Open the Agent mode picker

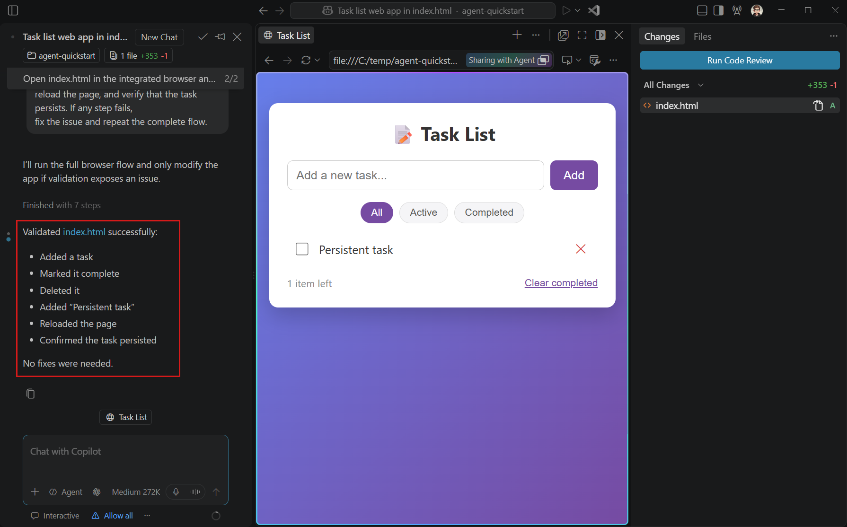66,492
